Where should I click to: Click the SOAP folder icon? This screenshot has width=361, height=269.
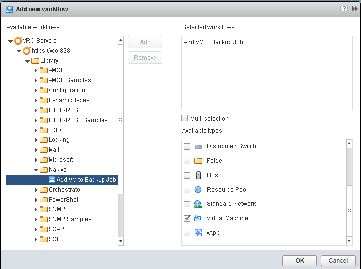pos(43,229)
